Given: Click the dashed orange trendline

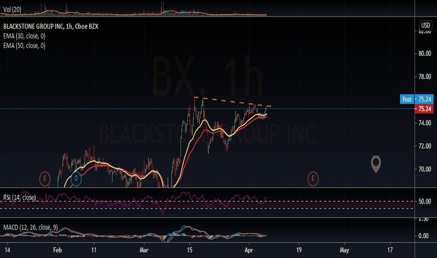Looking at the screenshot, I should (233, 101).
